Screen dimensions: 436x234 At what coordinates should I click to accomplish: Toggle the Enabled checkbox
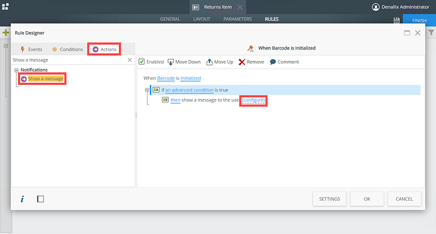(142, 61)
